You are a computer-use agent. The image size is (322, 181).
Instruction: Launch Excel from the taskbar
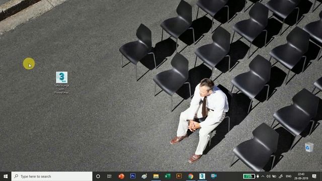click(x=168, y=176)
